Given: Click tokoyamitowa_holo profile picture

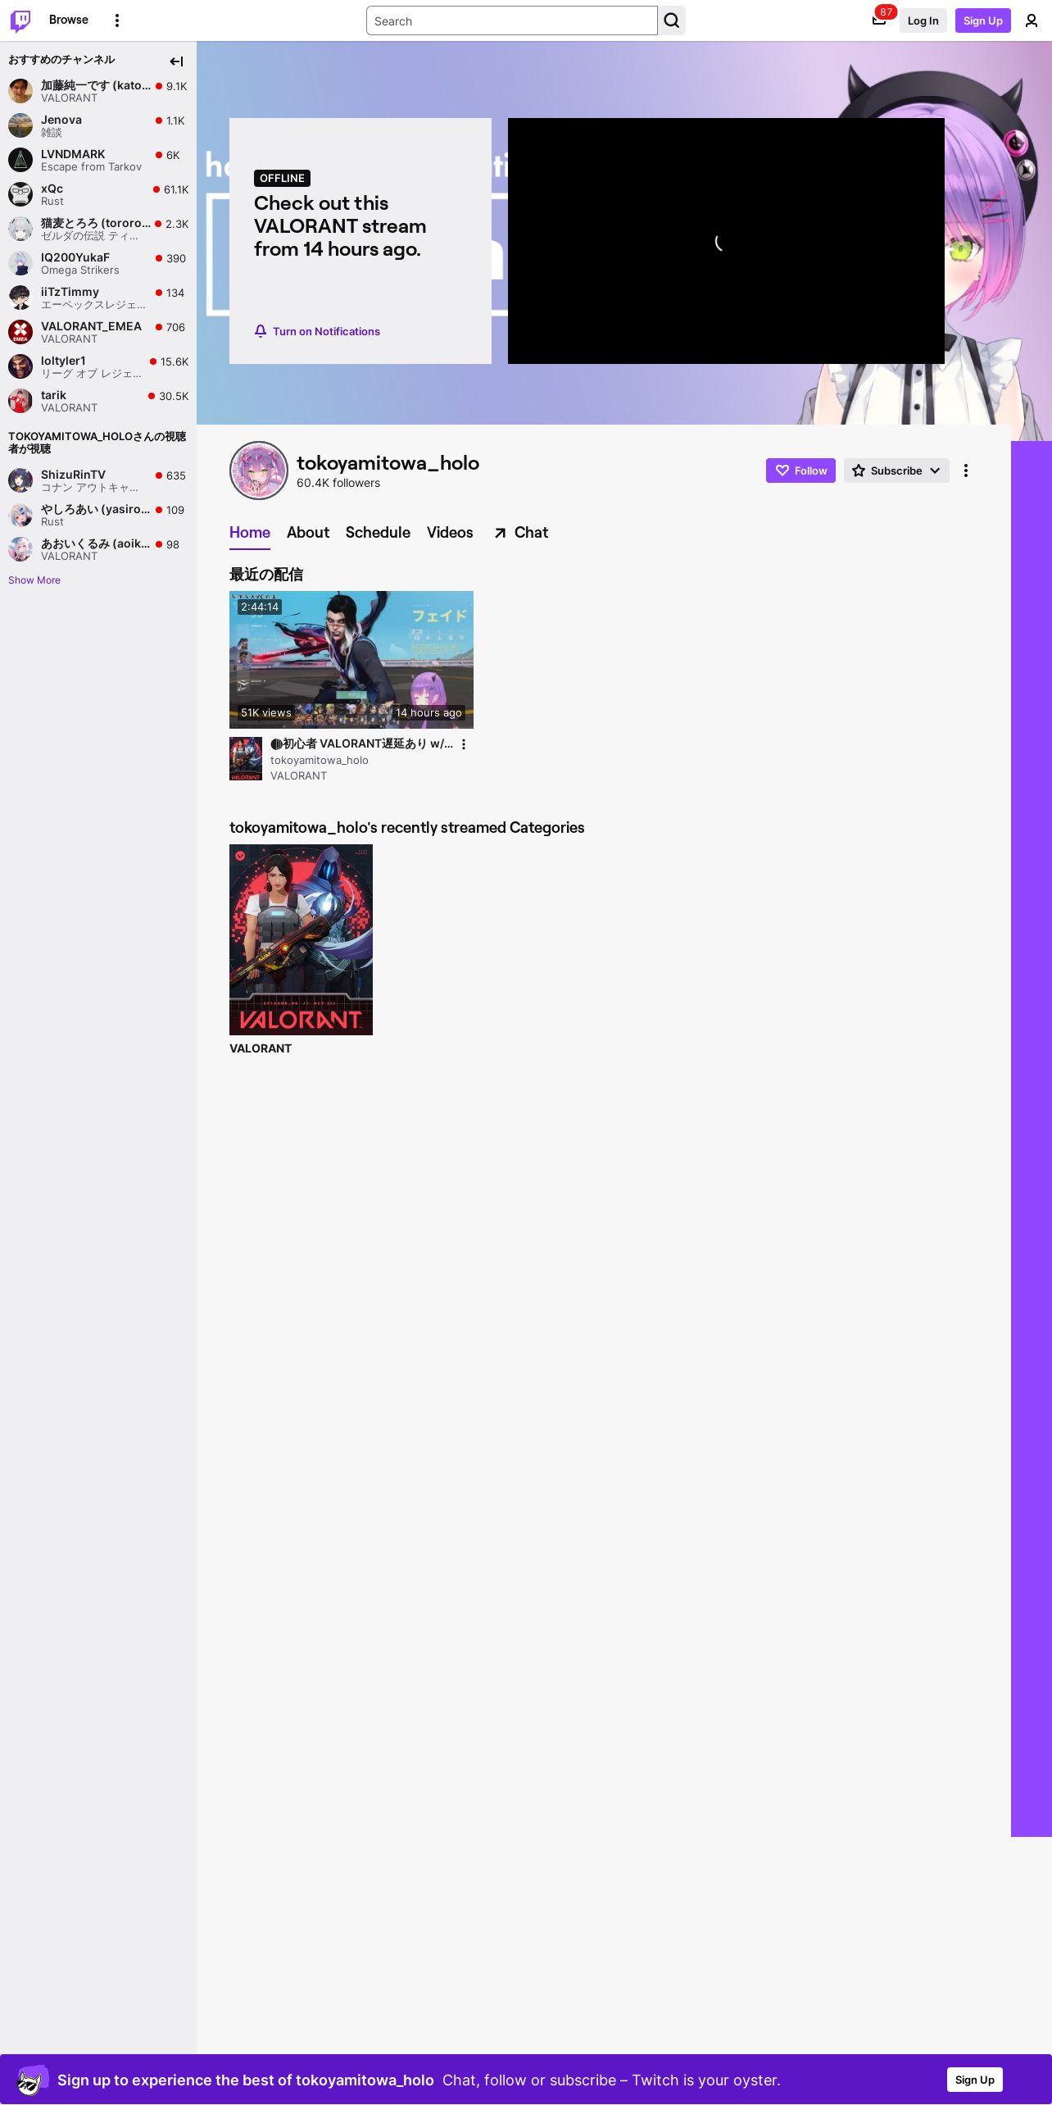Looking at the screenshot, I should click(x=259, y=471).
